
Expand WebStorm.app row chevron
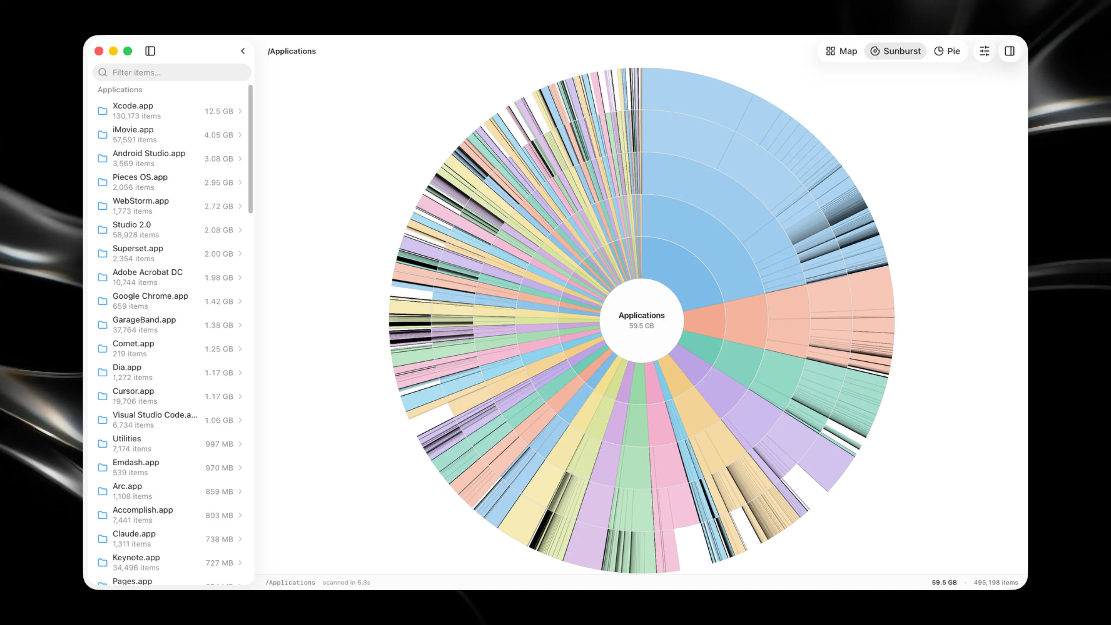(240, 206)
